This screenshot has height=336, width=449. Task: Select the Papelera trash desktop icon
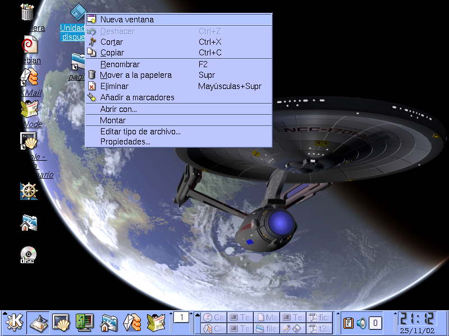[28, 12]
